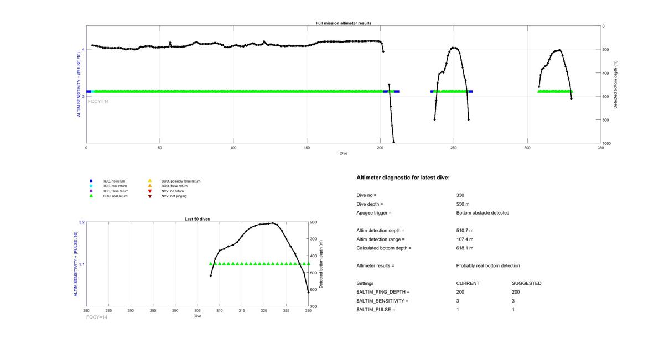This screenshot has width=664, height=344.
Task: Click suggested value 1 for $ALTIM_PULSE
Action: point(514,310)
